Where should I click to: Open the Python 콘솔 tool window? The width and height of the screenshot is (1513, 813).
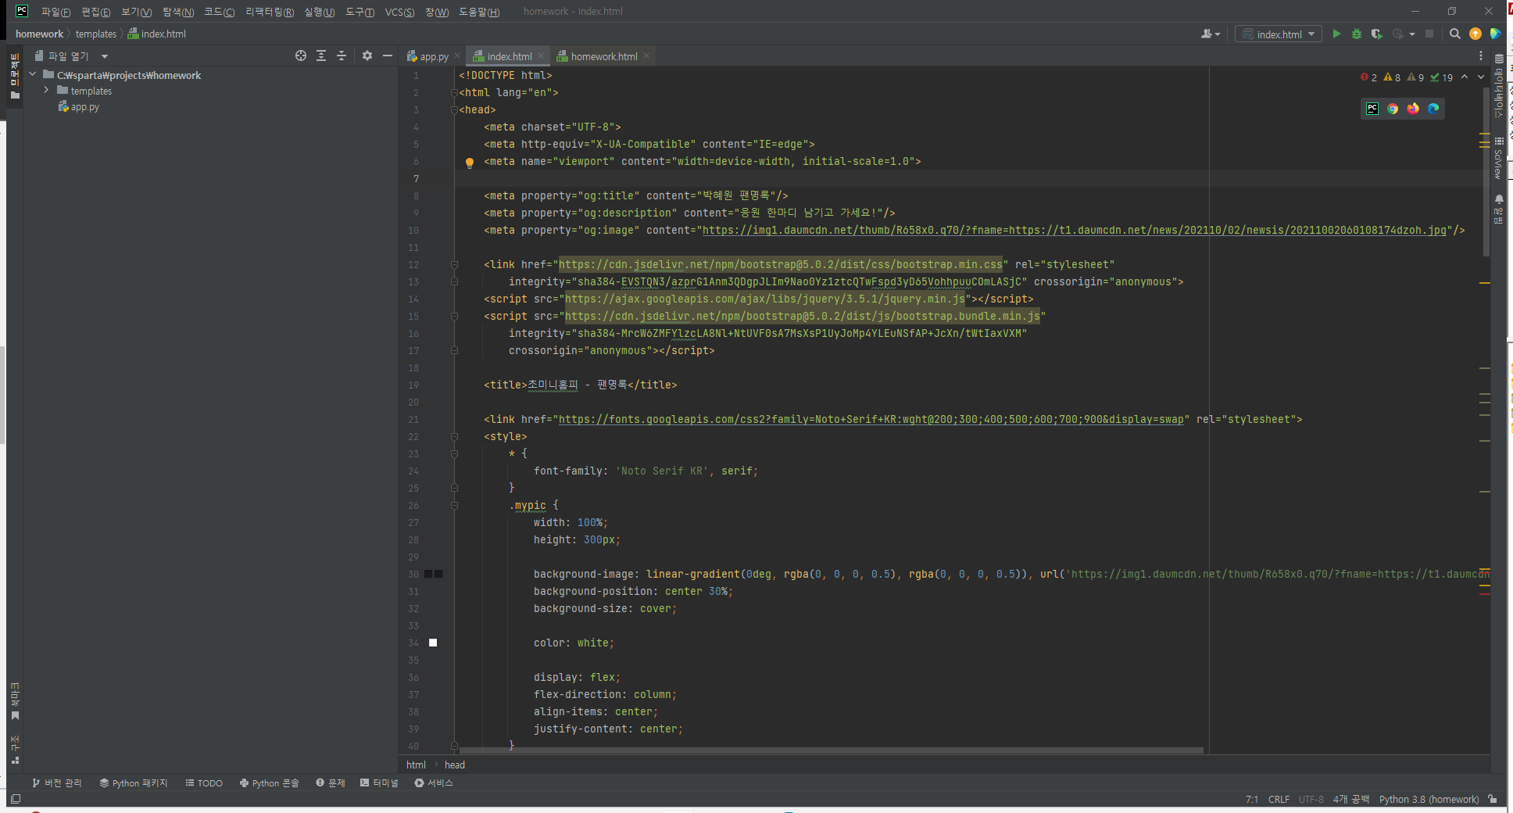(270, 783)
